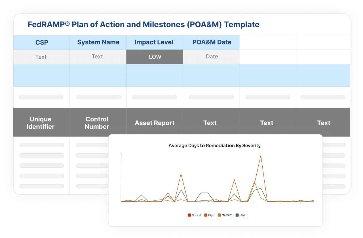
Task: Select the System Name header cell
Action: pyautogui.click(x=98, y=42)
